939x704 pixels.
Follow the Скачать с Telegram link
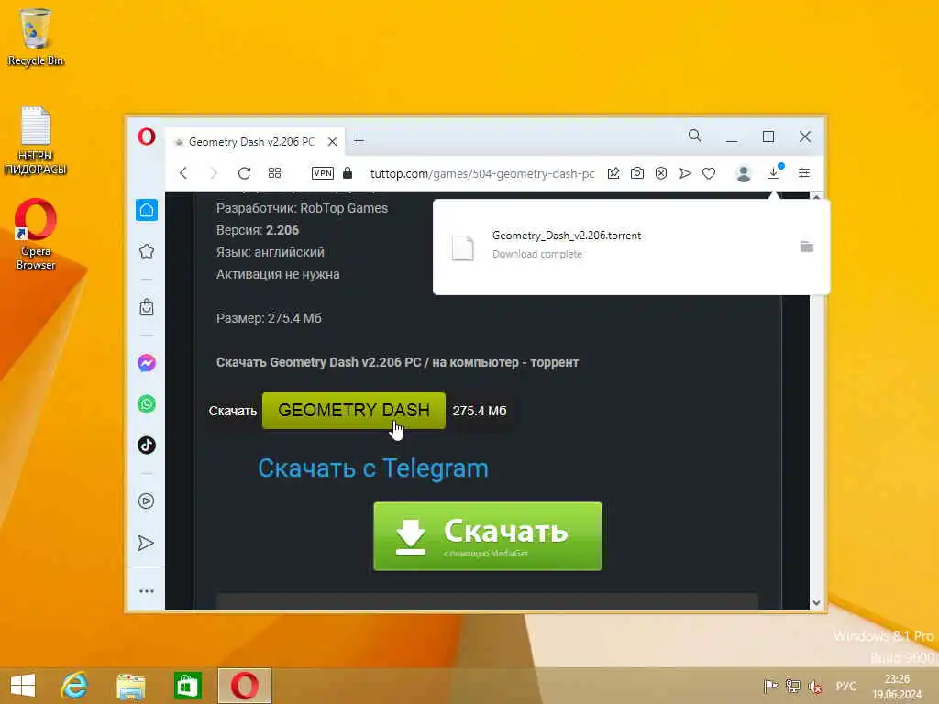tap(373, 468)
